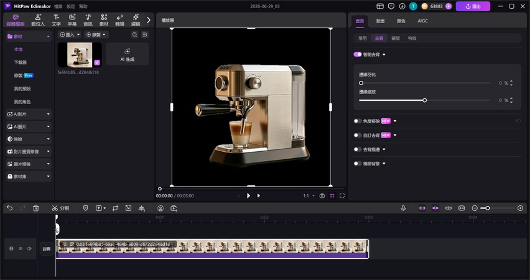This screenshot has height=280, width=530.
Task: Delete the selected clip with trash icon
Action: [36, 208]
